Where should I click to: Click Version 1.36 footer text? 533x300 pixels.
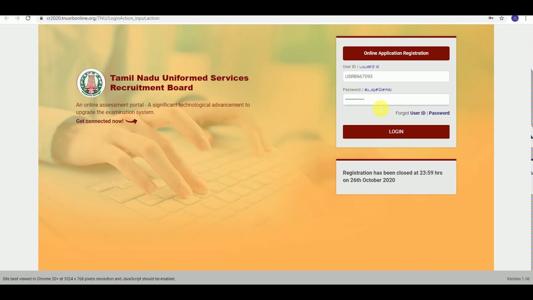tap(518, 279)
